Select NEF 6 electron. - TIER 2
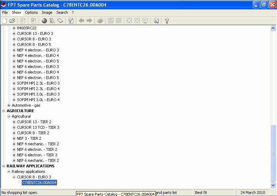This screenshot has width=277, height=196. coord(37,149)
